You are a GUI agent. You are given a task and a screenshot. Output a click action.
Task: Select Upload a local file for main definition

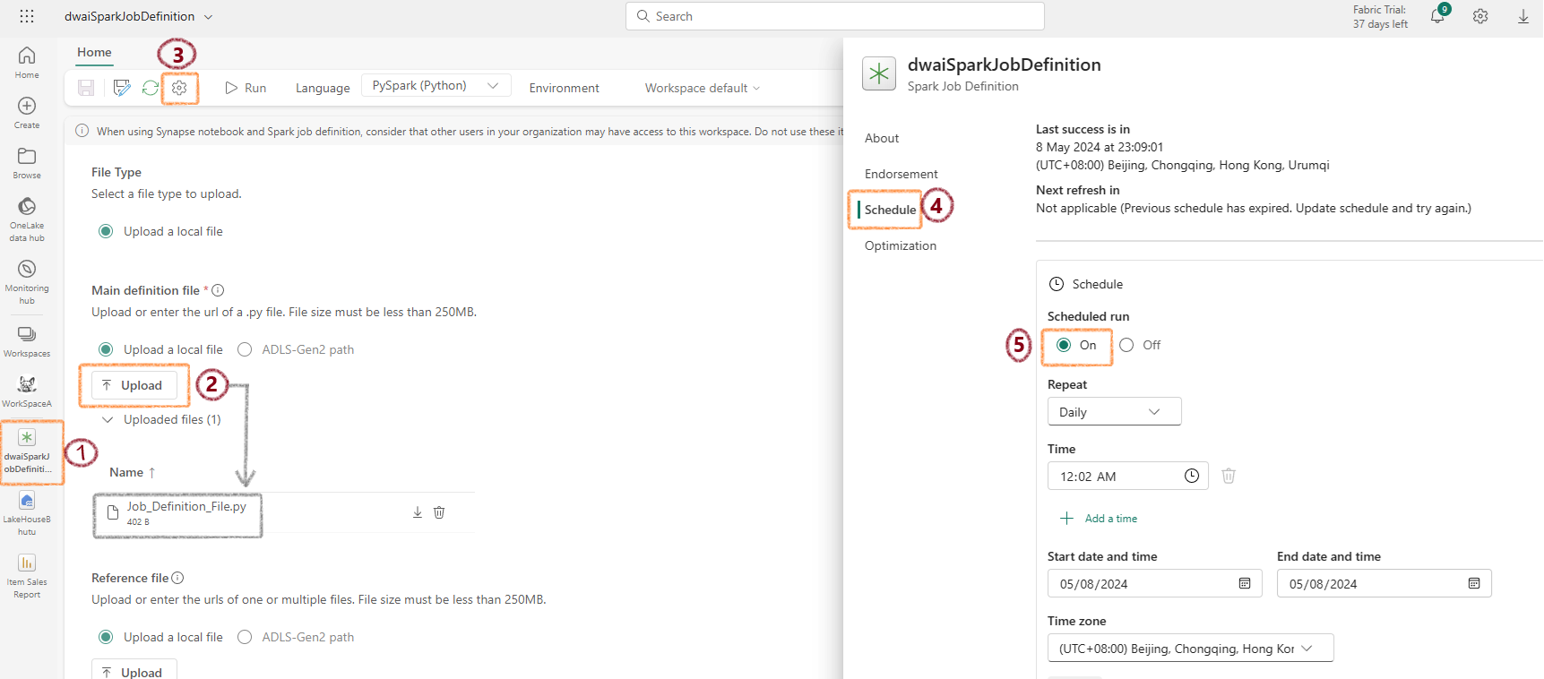(106, 349)
